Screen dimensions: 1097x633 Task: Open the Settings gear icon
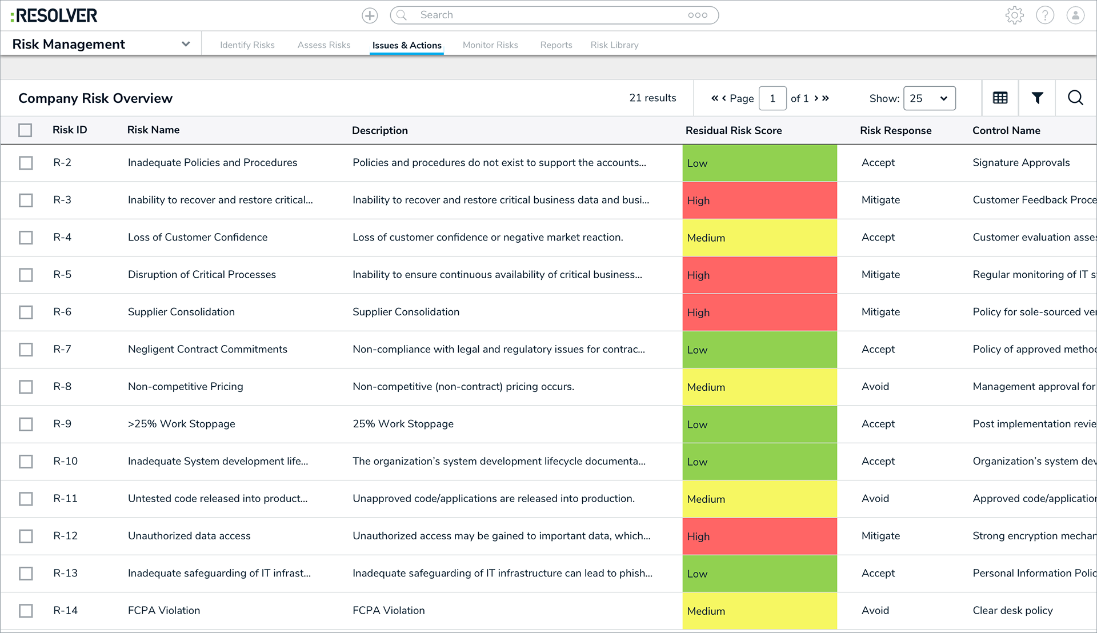pyautogui.click(x=1015, y=15)
